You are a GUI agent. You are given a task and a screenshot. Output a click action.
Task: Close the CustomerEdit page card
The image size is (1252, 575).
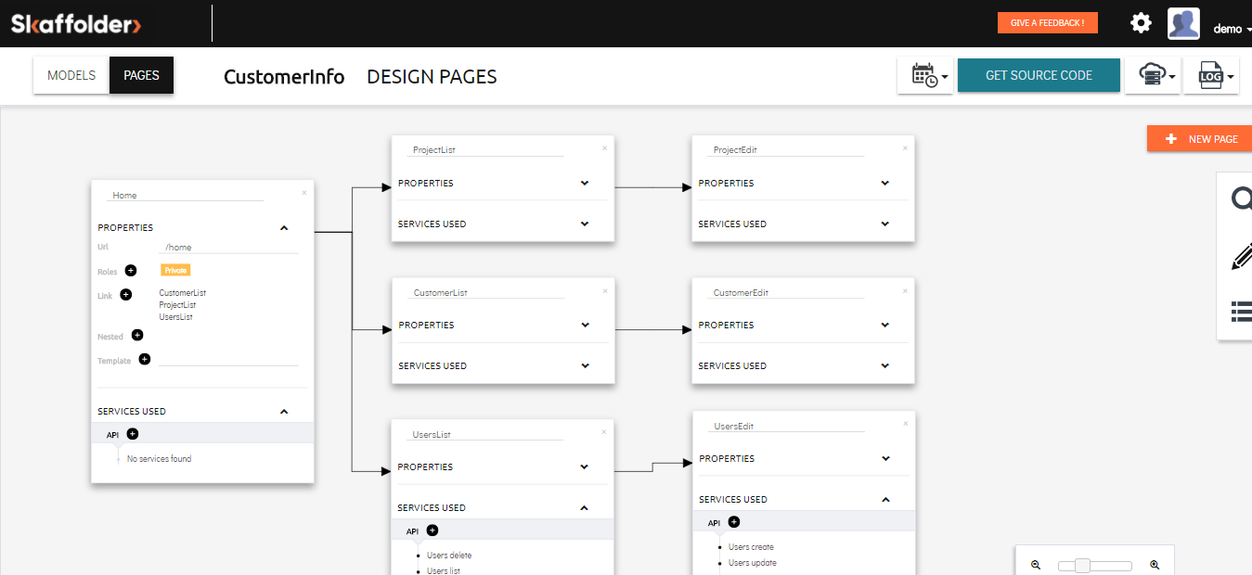point(906,290)
